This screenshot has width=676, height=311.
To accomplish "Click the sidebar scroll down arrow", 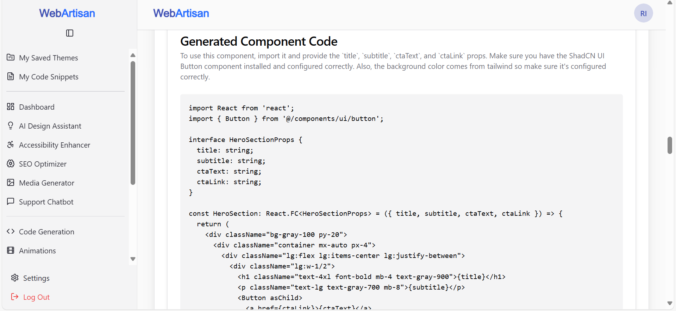I will (133, 259).
